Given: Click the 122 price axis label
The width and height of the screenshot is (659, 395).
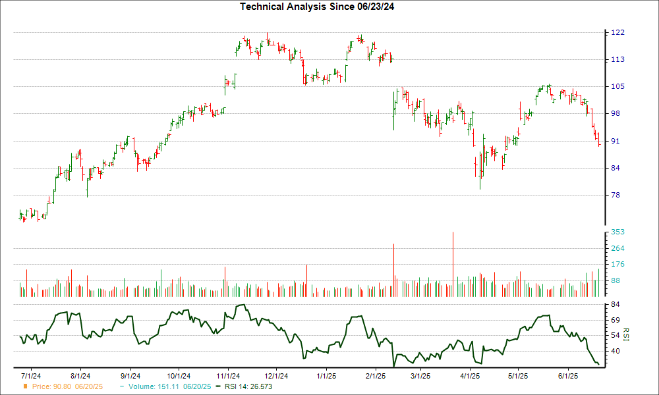Looking at the screenshot, I should coord(618,32).
